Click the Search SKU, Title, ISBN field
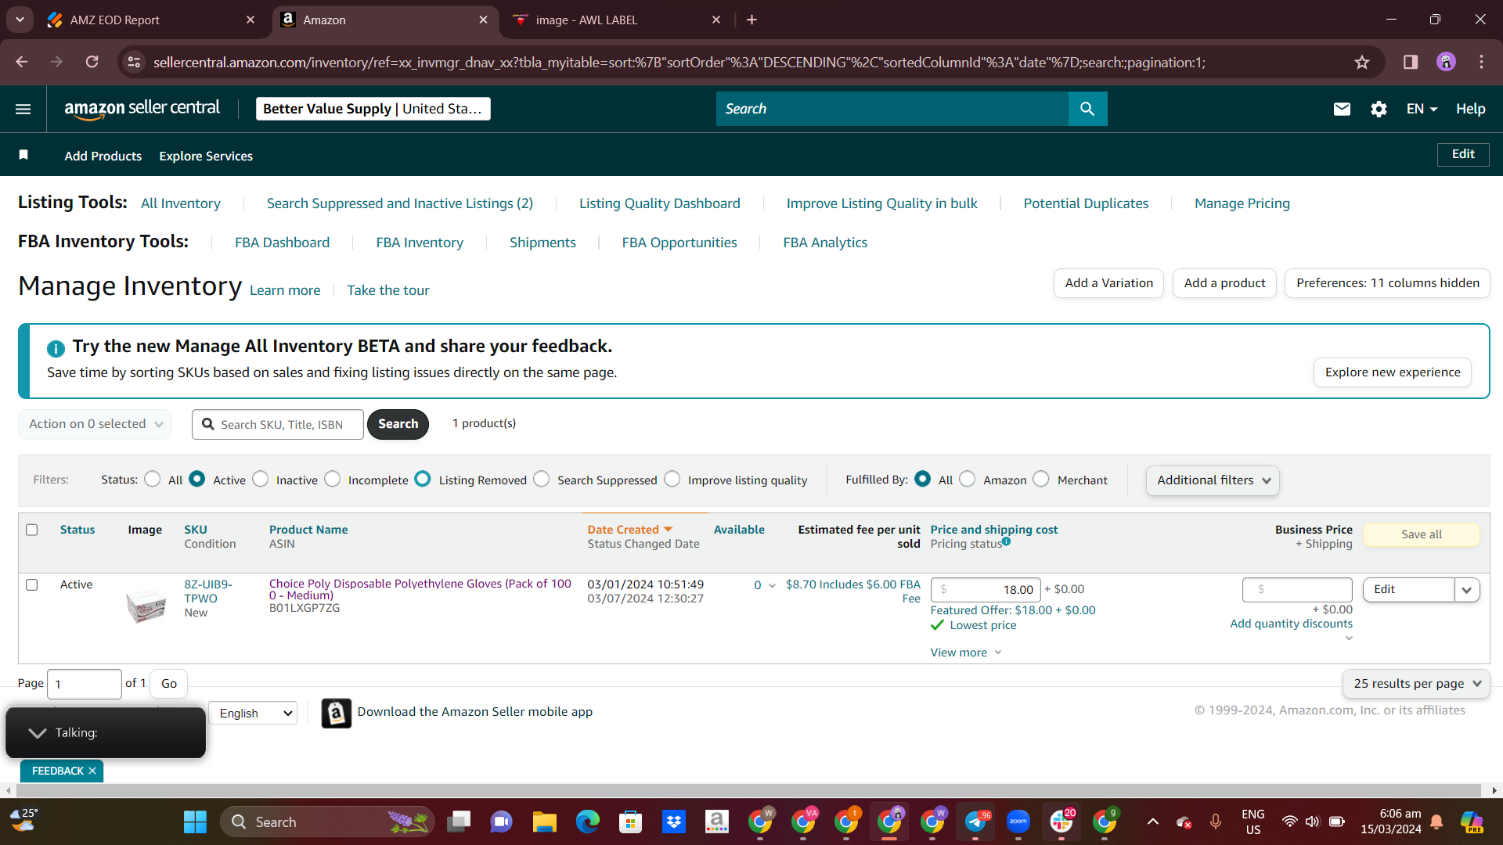 click(x=278, y=424)
